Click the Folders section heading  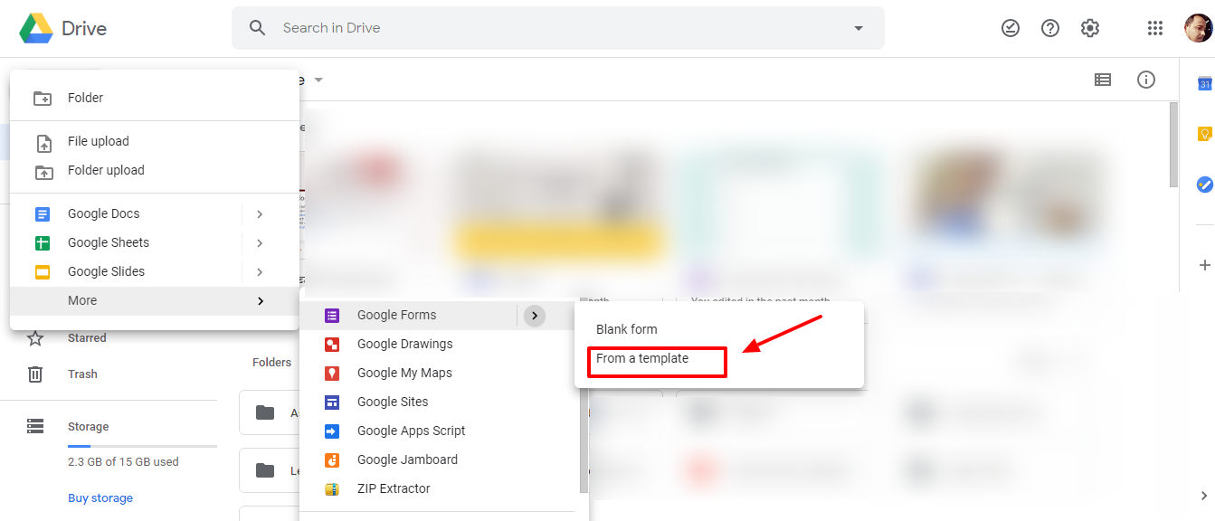(271, 362)
